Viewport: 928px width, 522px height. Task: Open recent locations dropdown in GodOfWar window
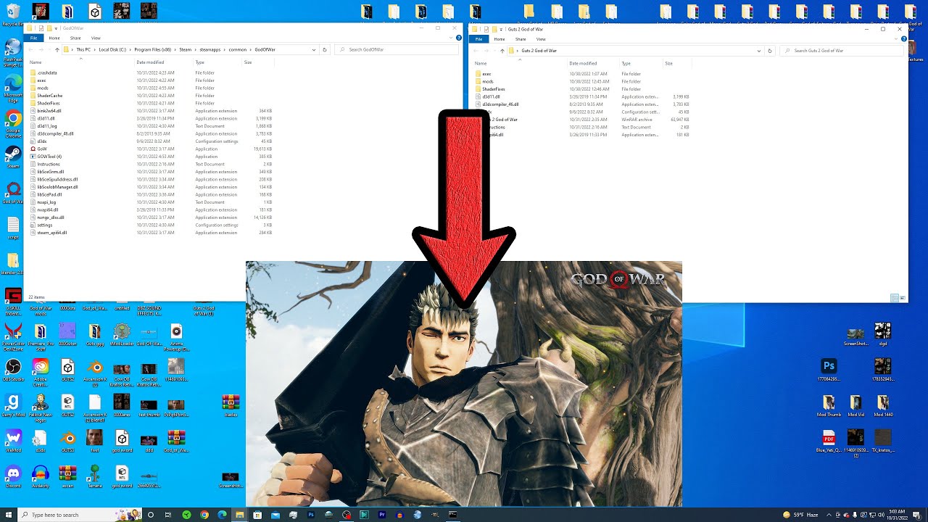click(49, 49)
